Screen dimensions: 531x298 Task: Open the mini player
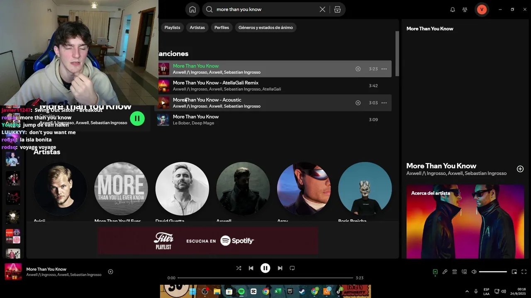(x=514, y=272)
